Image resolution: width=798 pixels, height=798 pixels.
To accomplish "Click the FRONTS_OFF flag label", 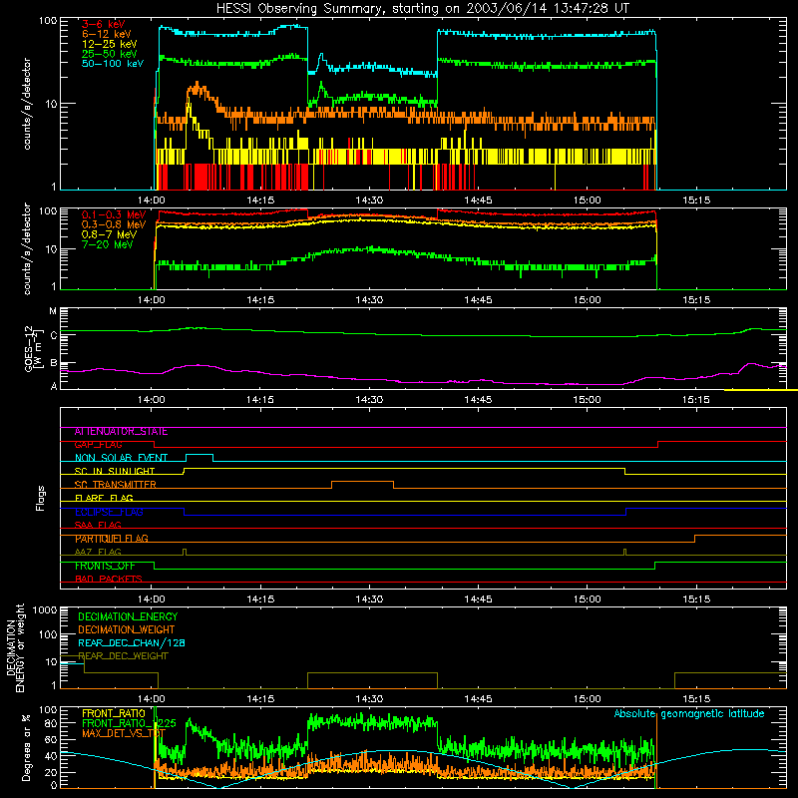I will pyautogui.click(x=105, y=566).
